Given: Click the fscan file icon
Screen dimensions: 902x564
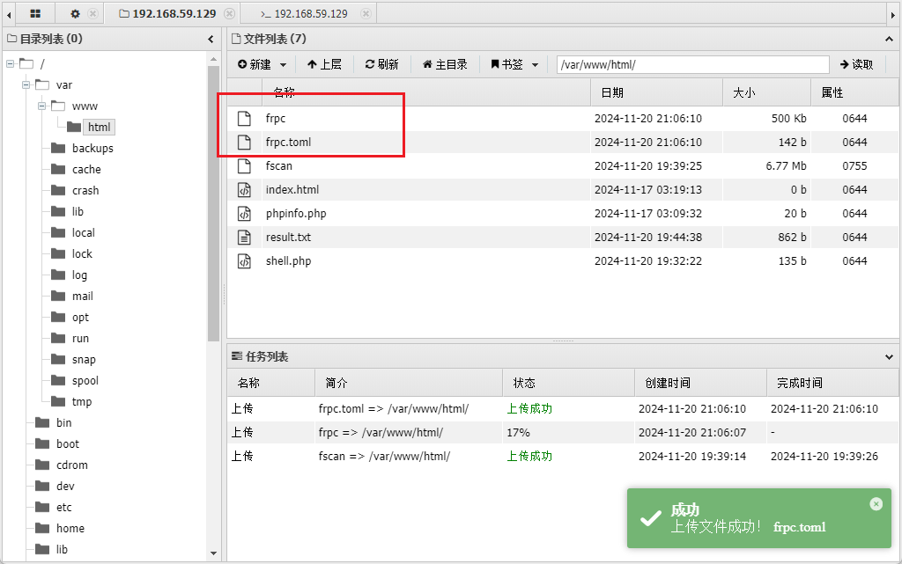Looking at the screenshot, I should tap(245, 165).
